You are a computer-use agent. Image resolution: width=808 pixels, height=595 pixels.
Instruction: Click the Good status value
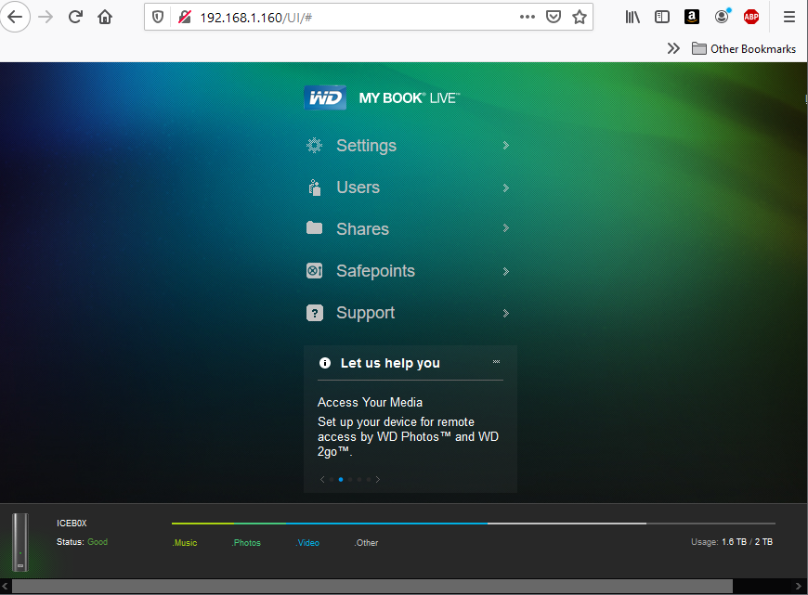(x=98, y=541)
